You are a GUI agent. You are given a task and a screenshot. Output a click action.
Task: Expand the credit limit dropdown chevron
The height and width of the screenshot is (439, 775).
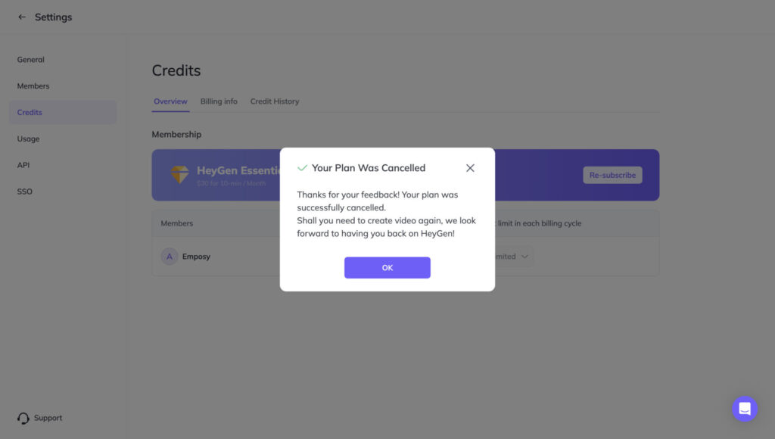point(525,257)
